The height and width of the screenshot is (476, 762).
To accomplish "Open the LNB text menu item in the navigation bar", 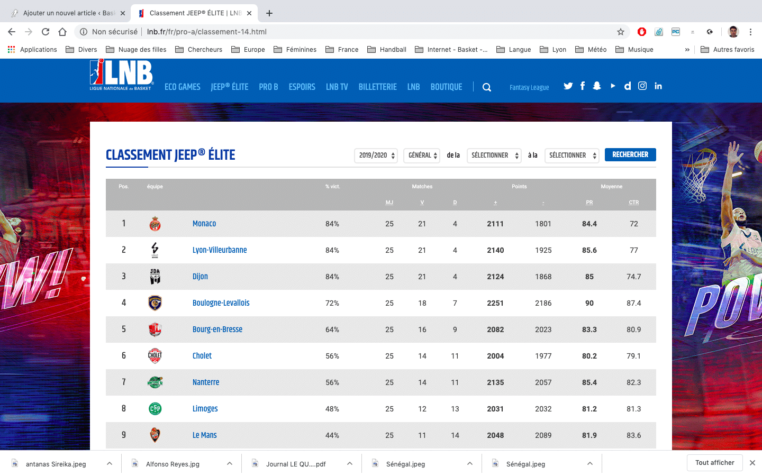I will tap(414, 87).
